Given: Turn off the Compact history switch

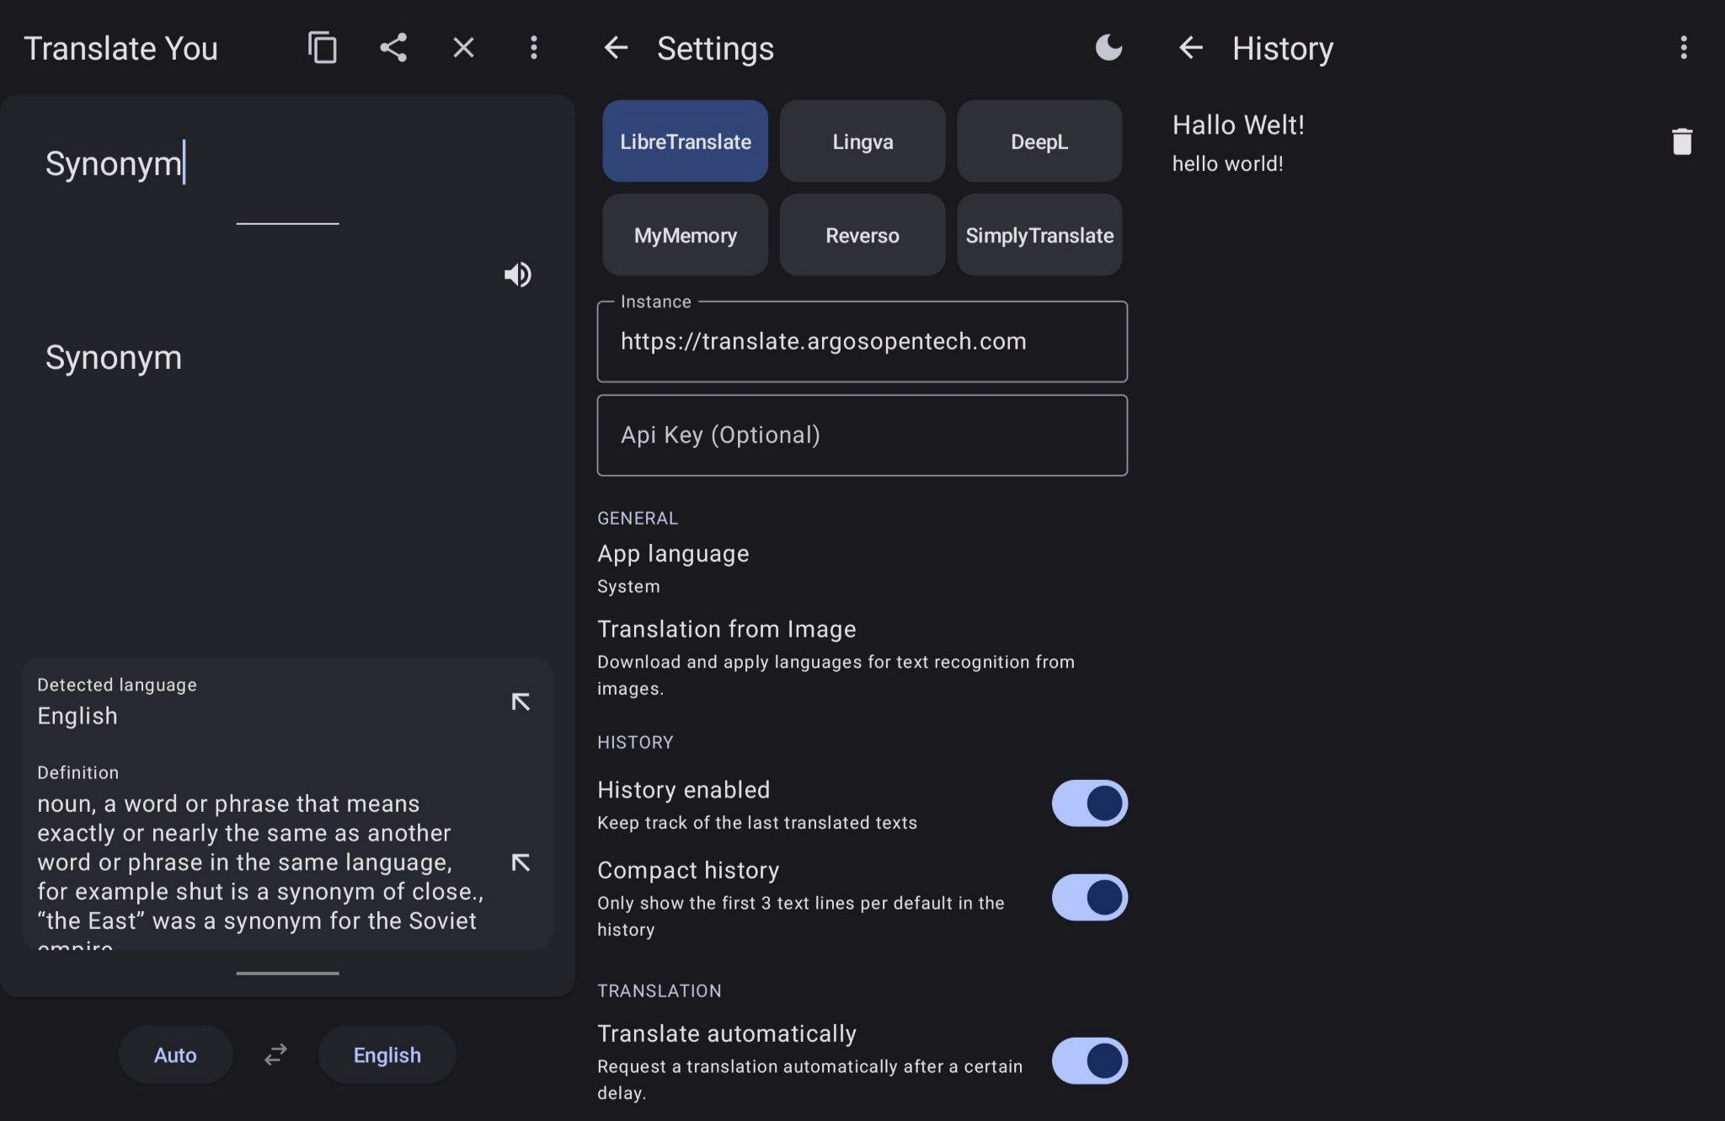Looking at the screenshot, I should (x=1089, y=898).
